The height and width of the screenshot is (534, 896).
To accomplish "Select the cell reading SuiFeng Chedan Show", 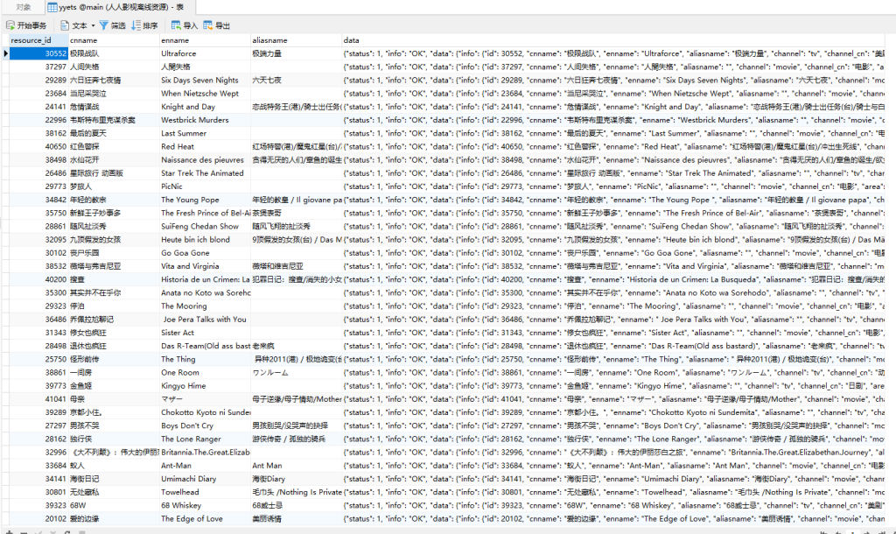I will [205, 227].
